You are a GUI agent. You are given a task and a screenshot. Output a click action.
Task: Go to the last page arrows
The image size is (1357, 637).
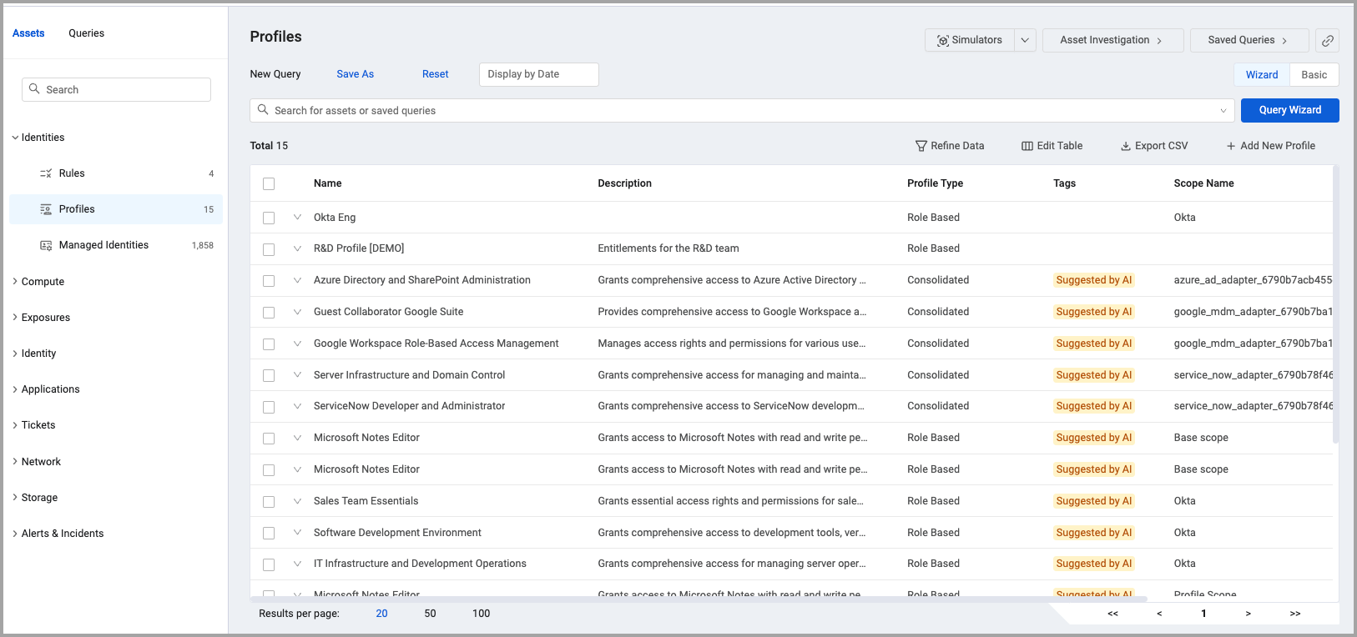tap(1295, 614)
